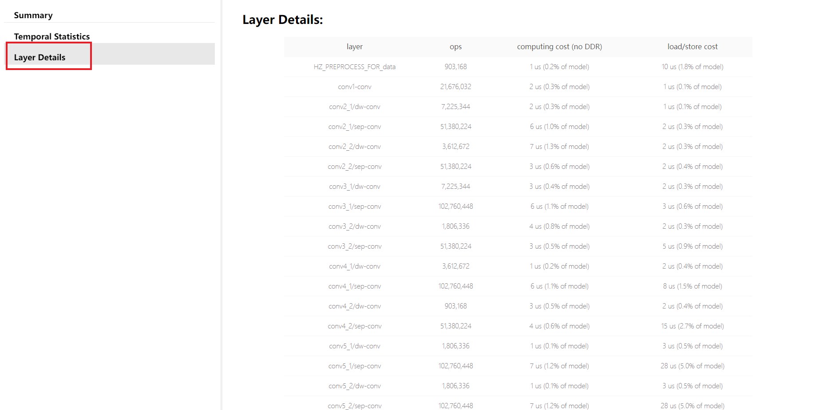The height and width of the screenshot is (410, 819).
Task: Click the 'layer' column header
Action: [354, 47]
